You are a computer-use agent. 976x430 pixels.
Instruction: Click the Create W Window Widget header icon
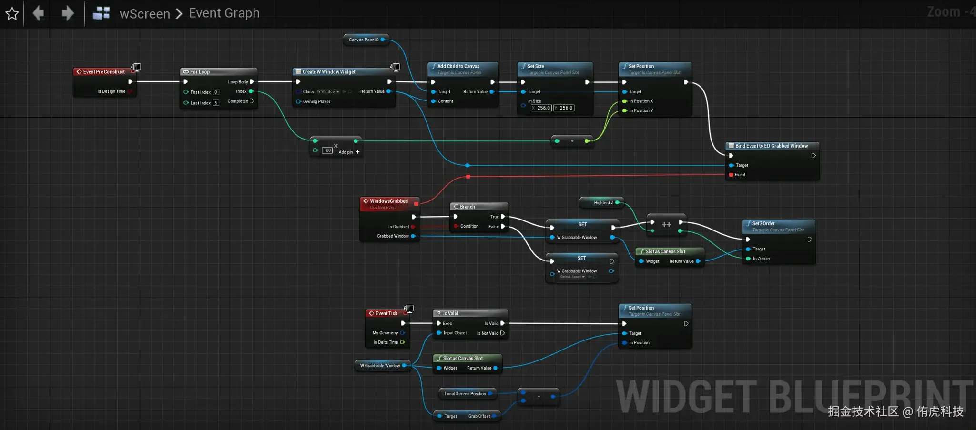(x=298, y=72)
